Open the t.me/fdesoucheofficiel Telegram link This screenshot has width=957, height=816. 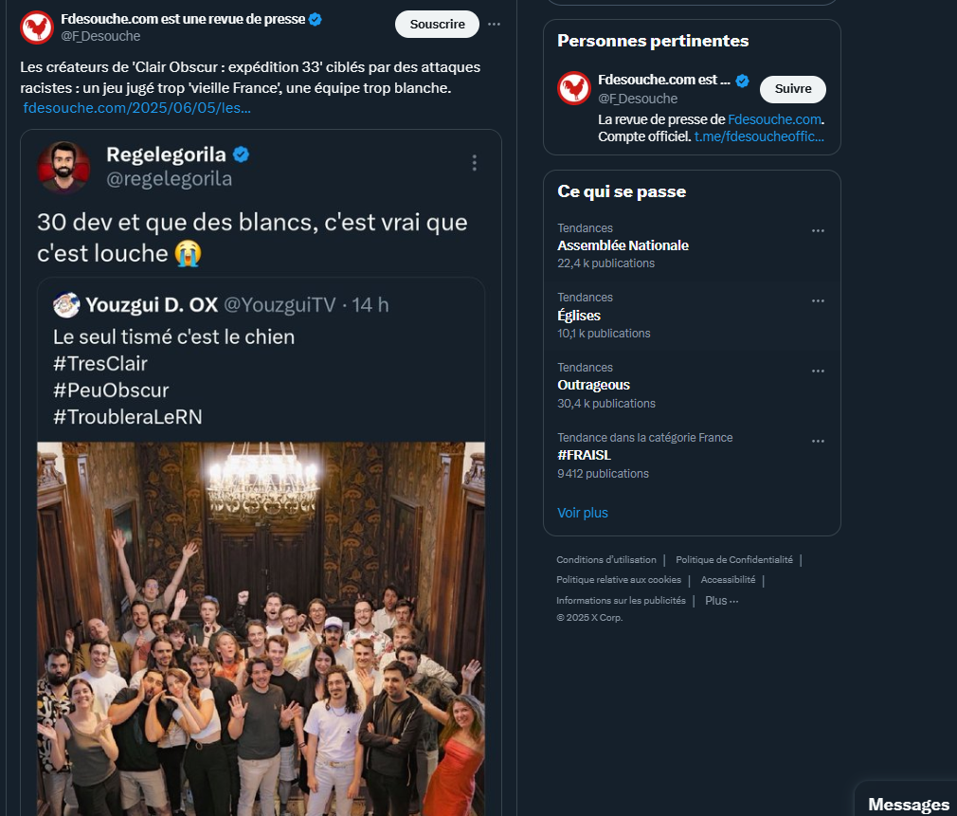(x=759, y=136)
